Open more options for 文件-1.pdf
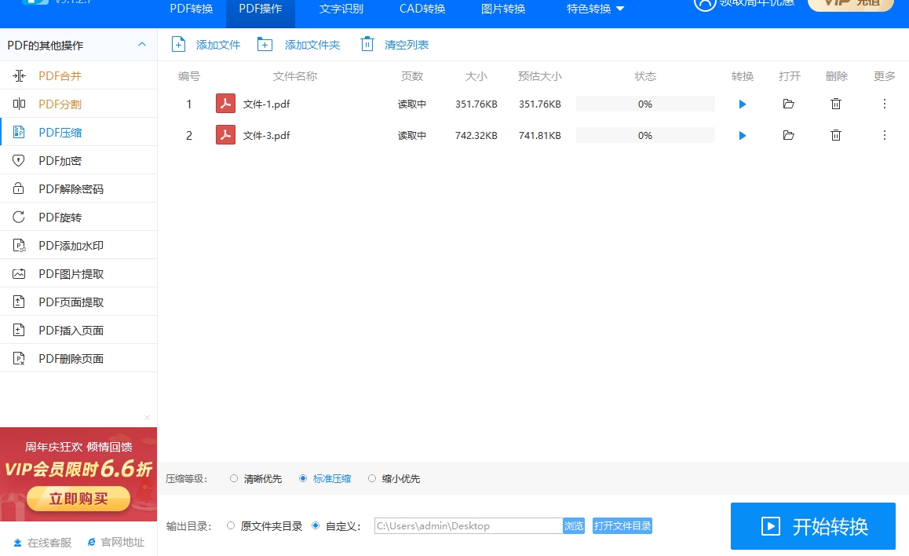The width and height of the screenshot is (909, 556). (885, 104)
